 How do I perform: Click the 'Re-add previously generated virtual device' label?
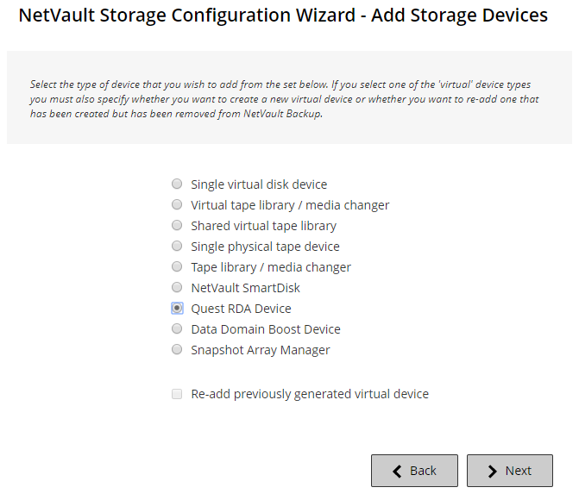click(x=310, y=394)
